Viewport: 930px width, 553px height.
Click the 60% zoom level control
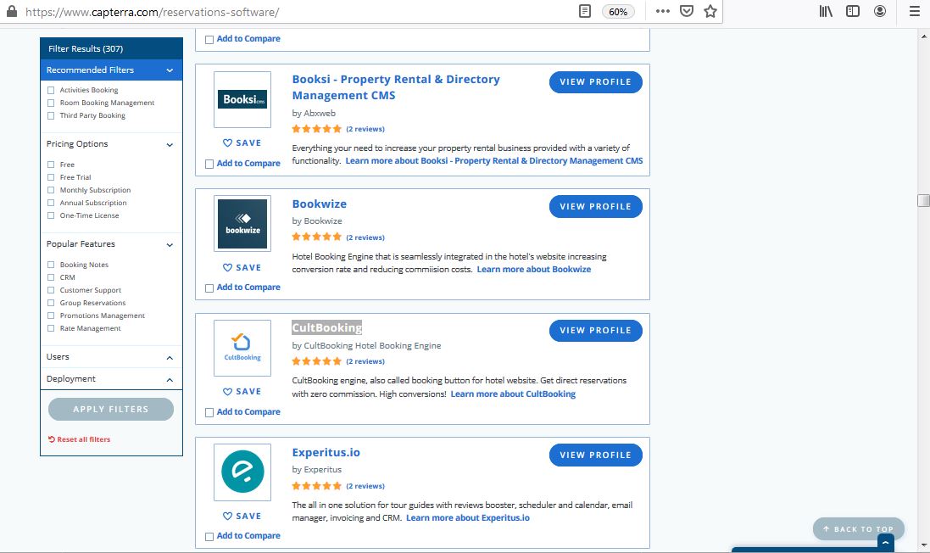(x=618, y=12)
